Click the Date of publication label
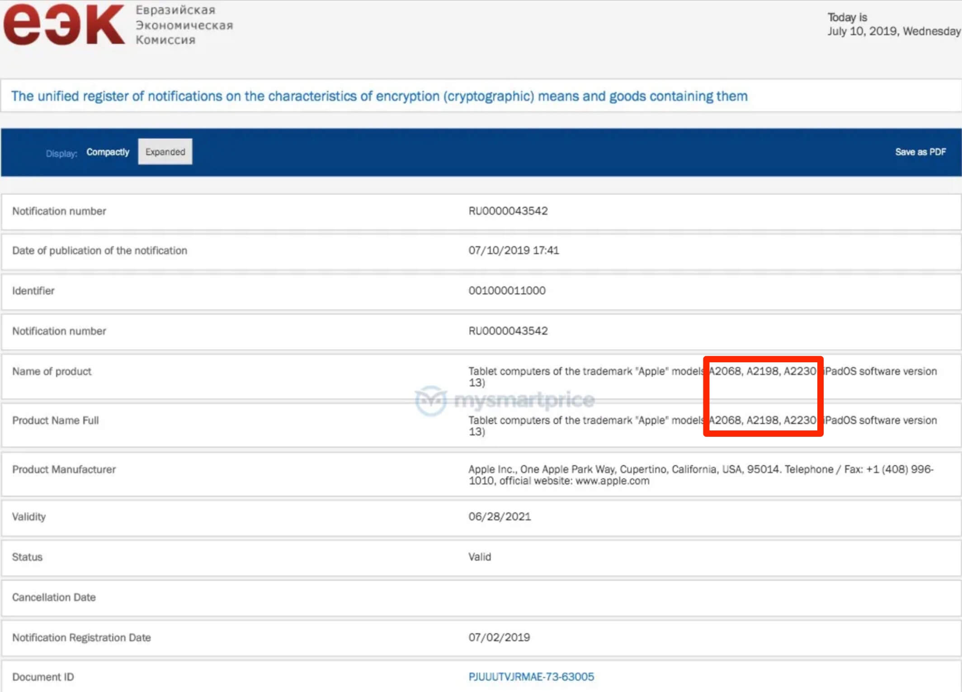Image resolution: width=962 pixels, height=692 pixels. click(x=99, y=250)
